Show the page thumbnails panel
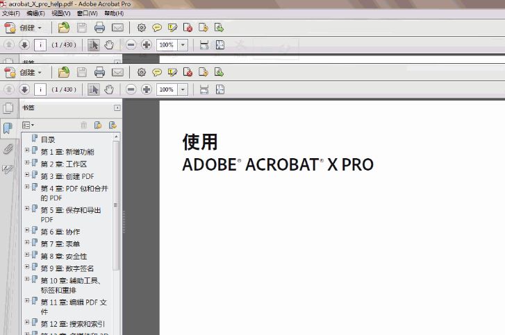 (8, 108)
